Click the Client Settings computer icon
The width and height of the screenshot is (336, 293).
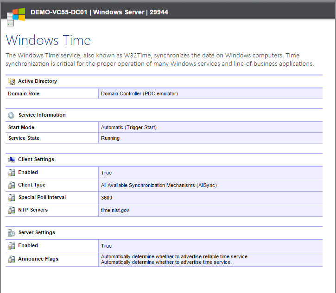click(x=12, y=160)
